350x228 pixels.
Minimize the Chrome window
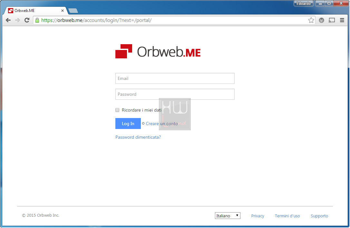coord(320,3)
